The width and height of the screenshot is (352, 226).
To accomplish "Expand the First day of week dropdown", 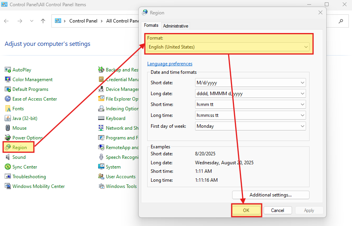I will coord(250,126).
